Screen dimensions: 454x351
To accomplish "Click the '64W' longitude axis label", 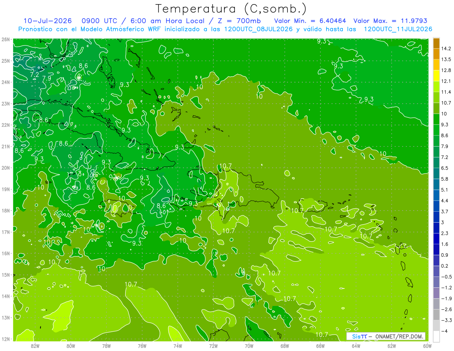I will click(x=356, y=345).
